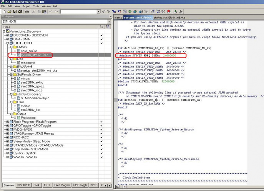Open the Find dialog icon

114,12
